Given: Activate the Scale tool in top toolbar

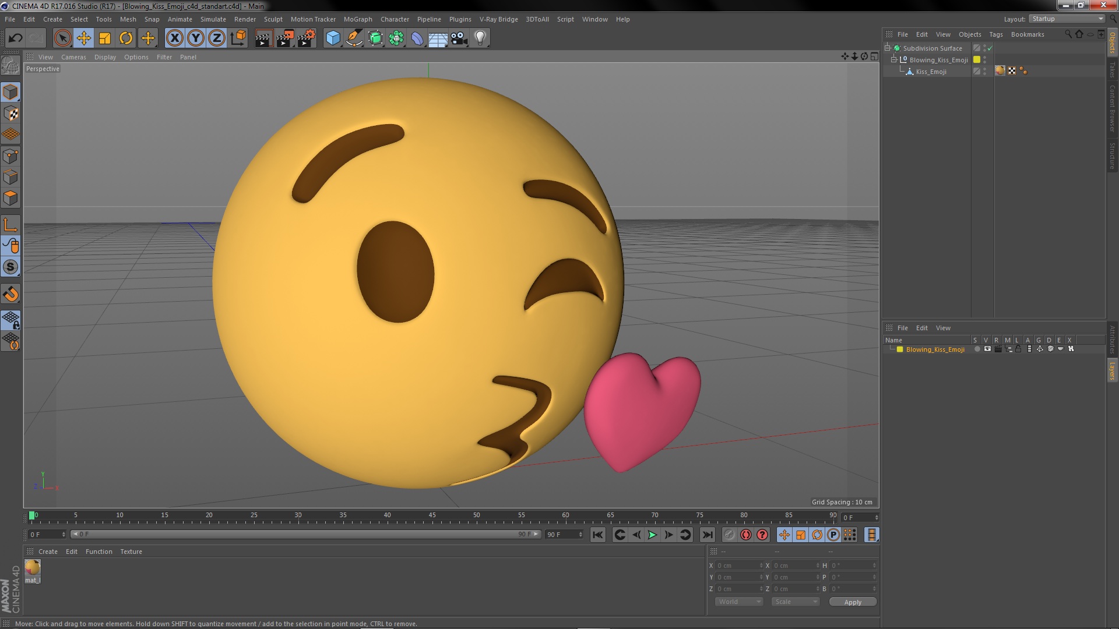Looking at the screenshot, I should [105, 38].
